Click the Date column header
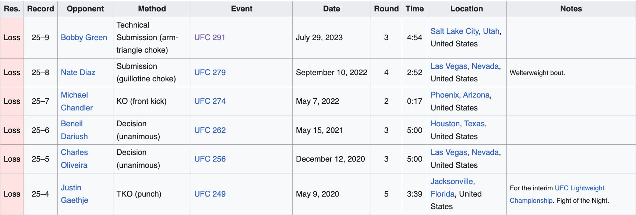This screenshot has height=215, width=636. point(332,9)
